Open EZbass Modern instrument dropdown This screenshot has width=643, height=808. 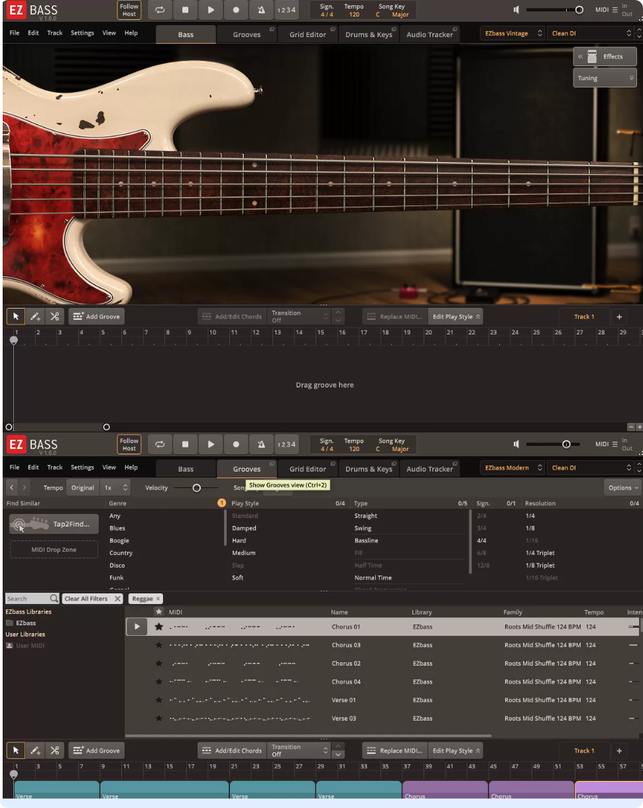(x=513, y=468)
